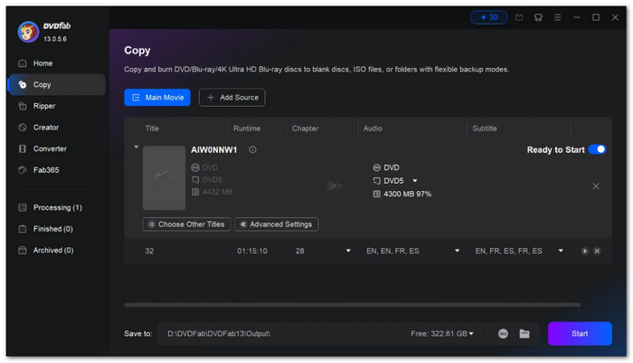
Task: Click the +30 credits badge
Action: pos(488,17)
